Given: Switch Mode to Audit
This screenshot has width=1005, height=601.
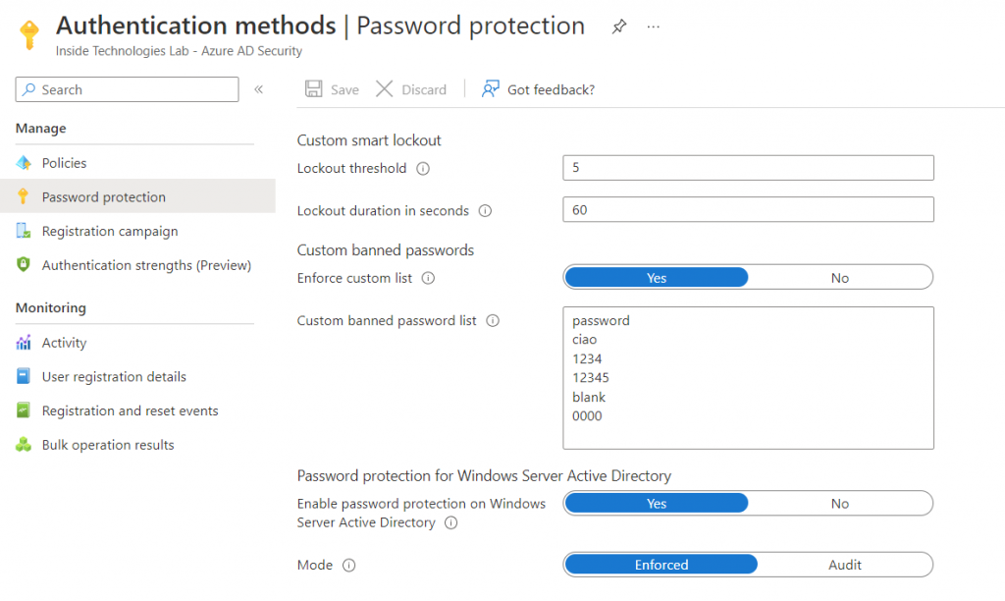Looking at the screenshot, I should [844, 565].
